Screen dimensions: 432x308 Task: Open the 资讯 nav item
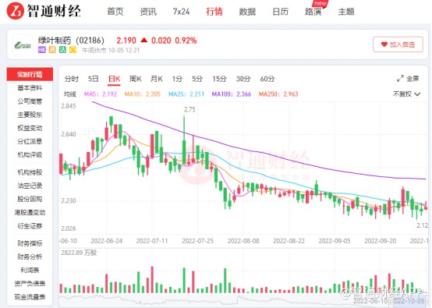coord(148,12)
